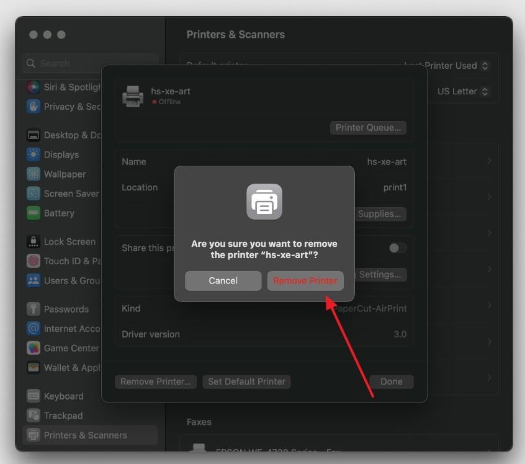Screen dimensions: 525x464
Task: Open Privacy & Security hand icon
Action: coord(33,107)
